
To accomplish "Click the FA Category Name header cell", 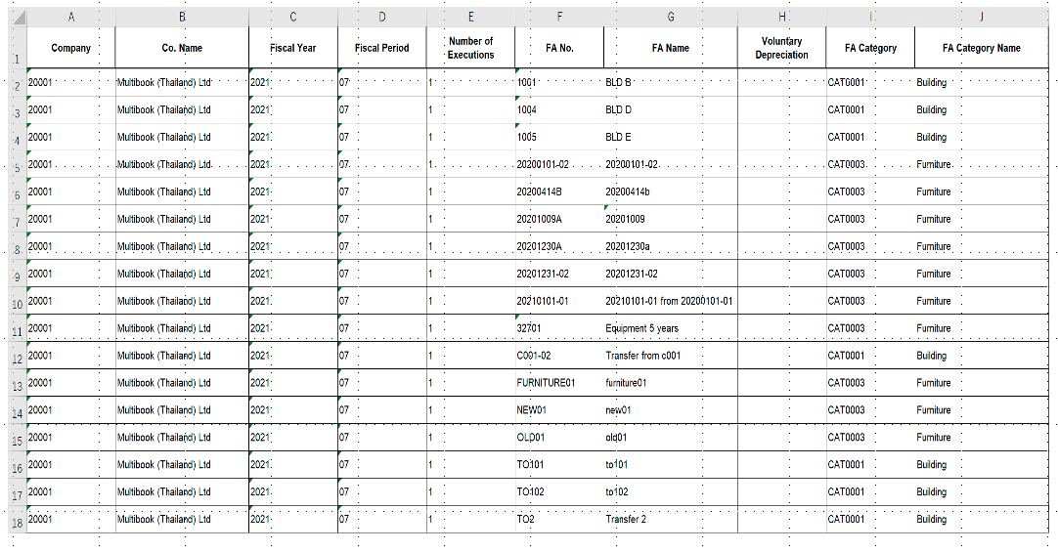I will coord(982,48).
